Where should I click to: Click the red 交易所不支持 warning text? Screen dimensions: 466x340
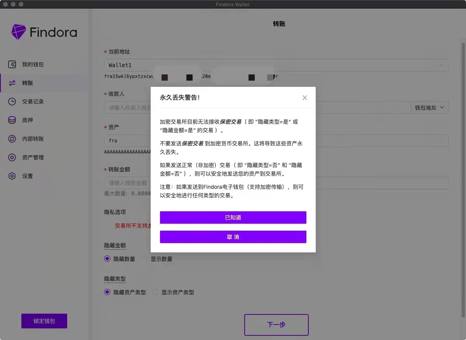133,226
